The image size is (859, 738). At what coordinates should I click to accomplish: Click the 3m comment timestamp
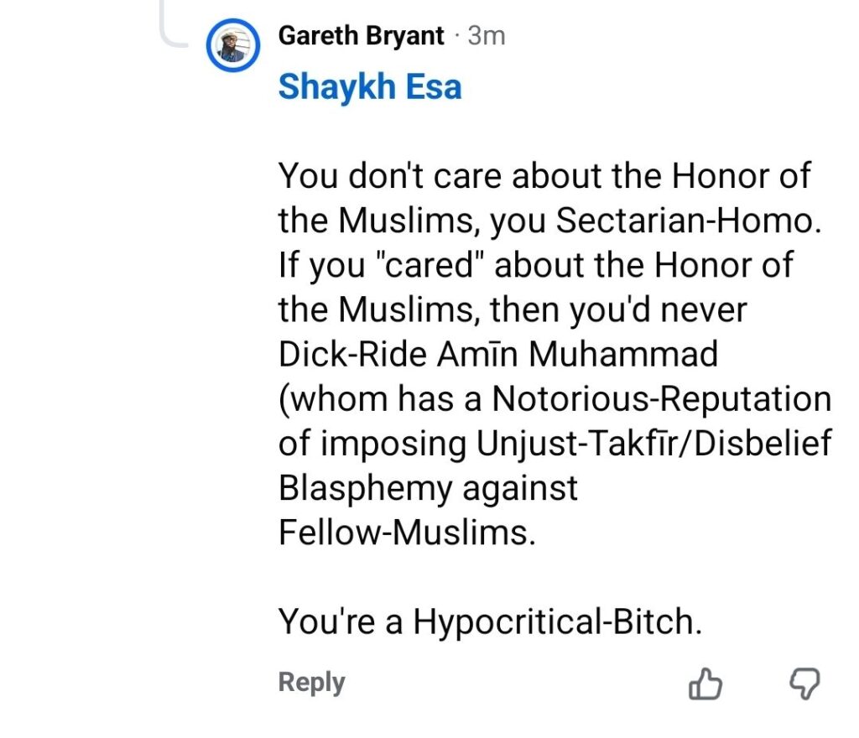(487, 36)
